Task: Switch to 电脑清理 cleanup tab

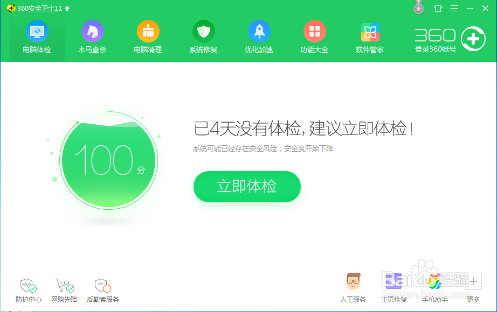Action: [148, 37]
